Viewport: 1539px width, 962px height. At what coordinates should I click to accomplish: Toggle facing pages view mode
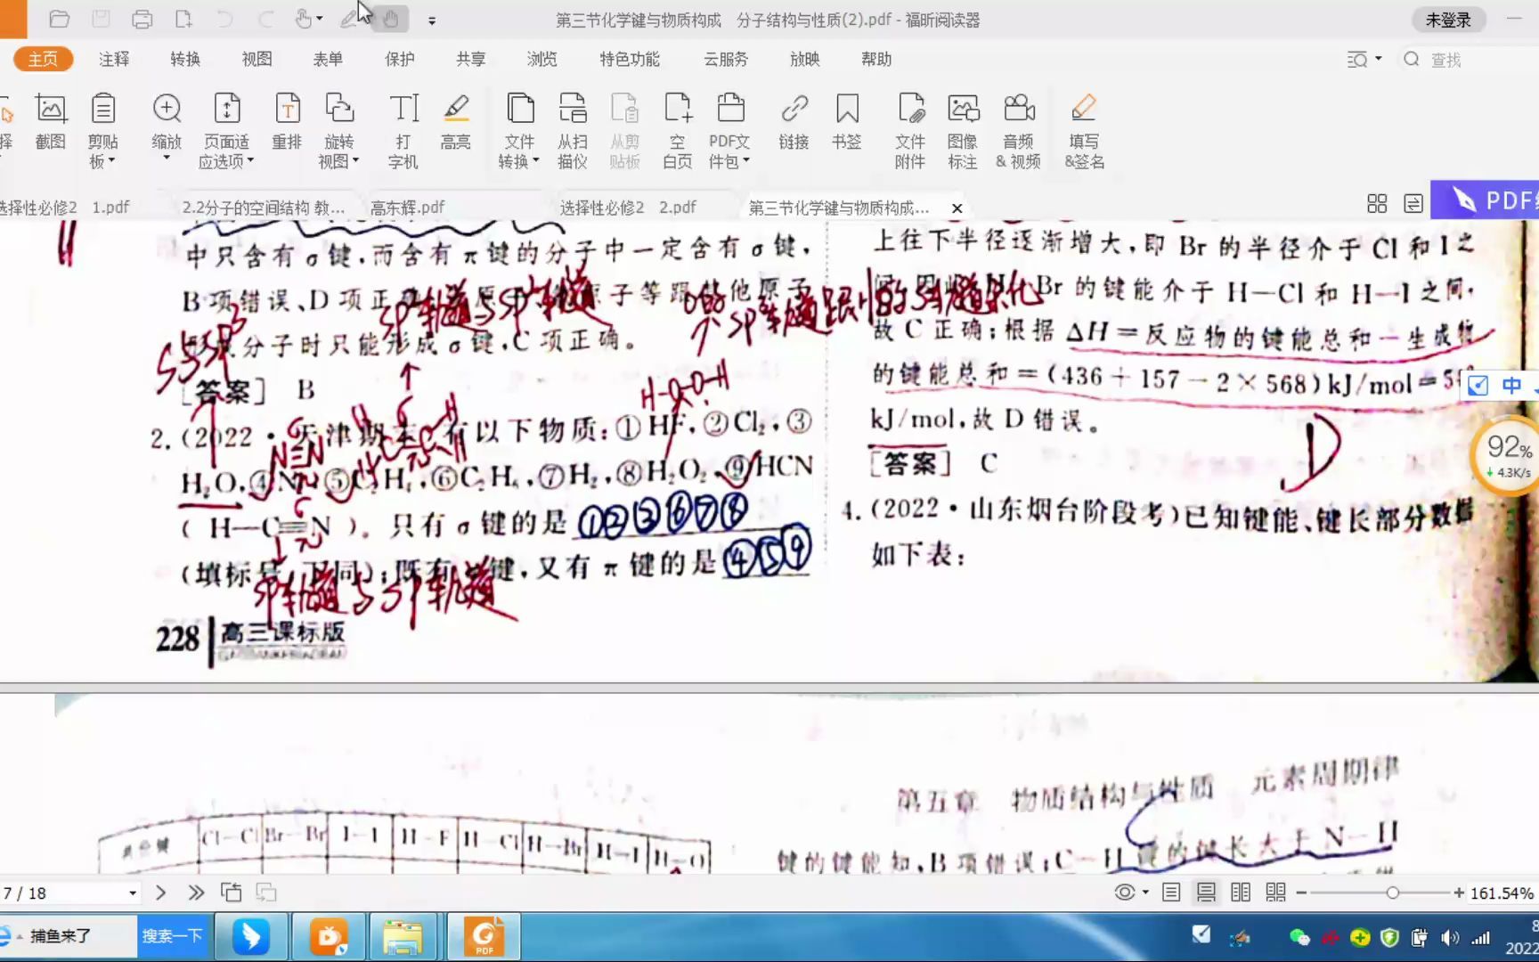1242,892
